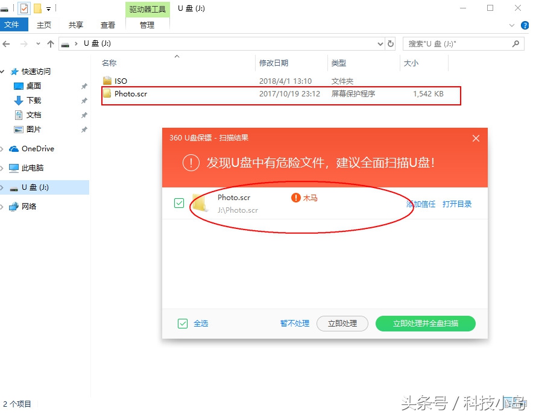Click the refresh icon beside address bar
This screenshot has height=417, width=536.
pos(390,43)
